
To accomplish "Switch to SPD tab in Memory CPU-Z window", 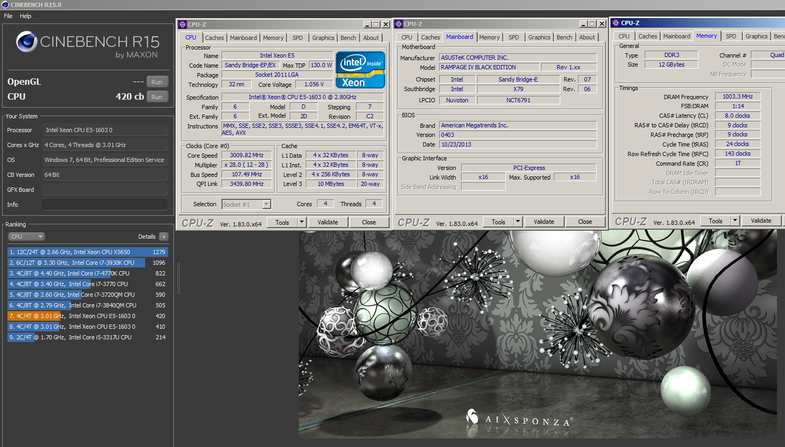I will click(731, 36).
